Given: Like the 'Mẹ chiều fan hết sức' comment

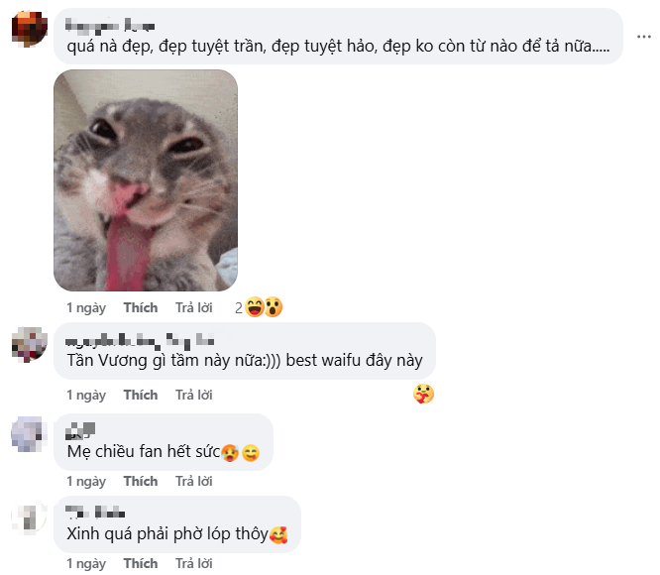Looking at the screenshot, I should pyautogui.click(x=141, y=481).
